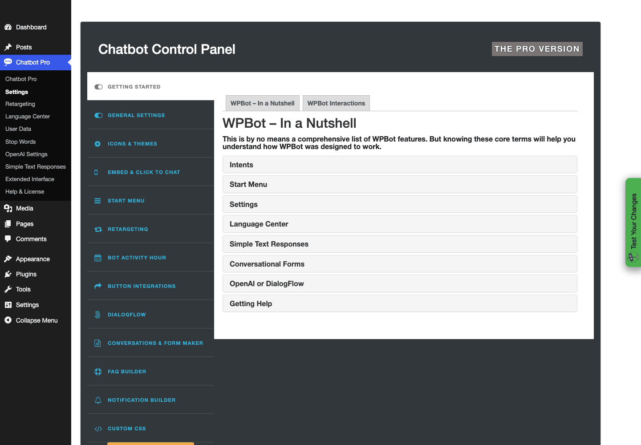Click the Chatbot Pro speech bubble icon
This screenshot has height=445, width=641.
tap(8, 62)
